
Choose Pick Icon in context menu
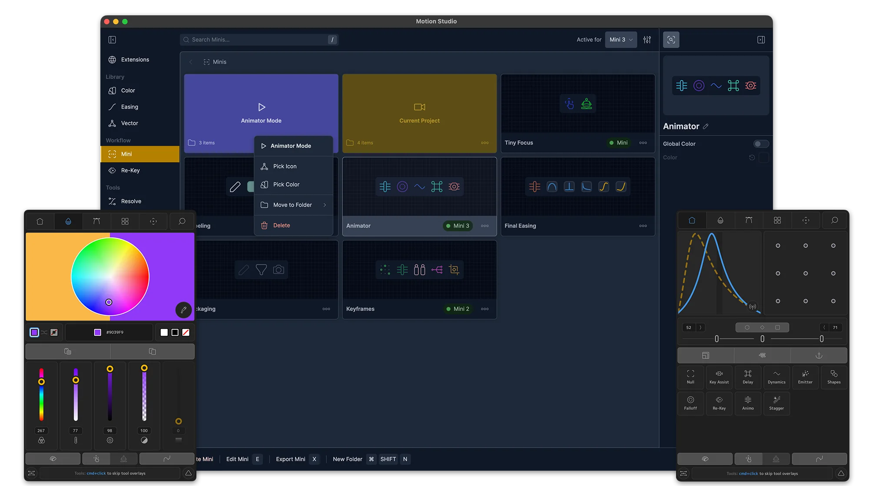293,166
